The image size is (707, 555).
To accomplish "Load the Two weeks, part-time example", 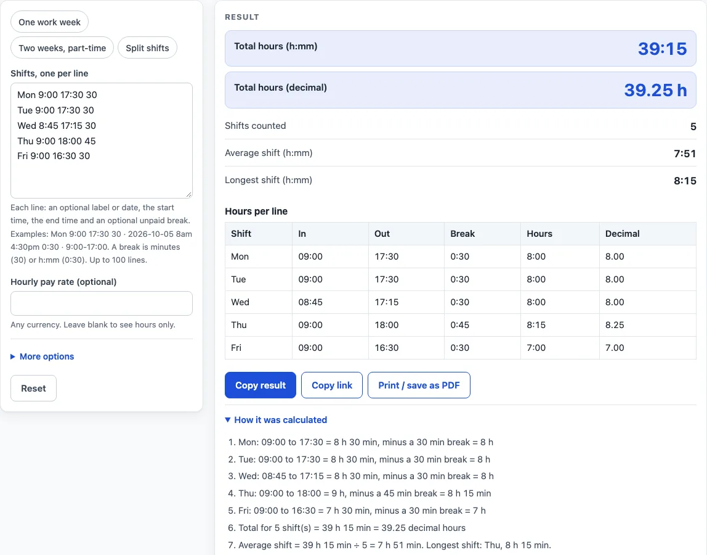I will point(62,48).
